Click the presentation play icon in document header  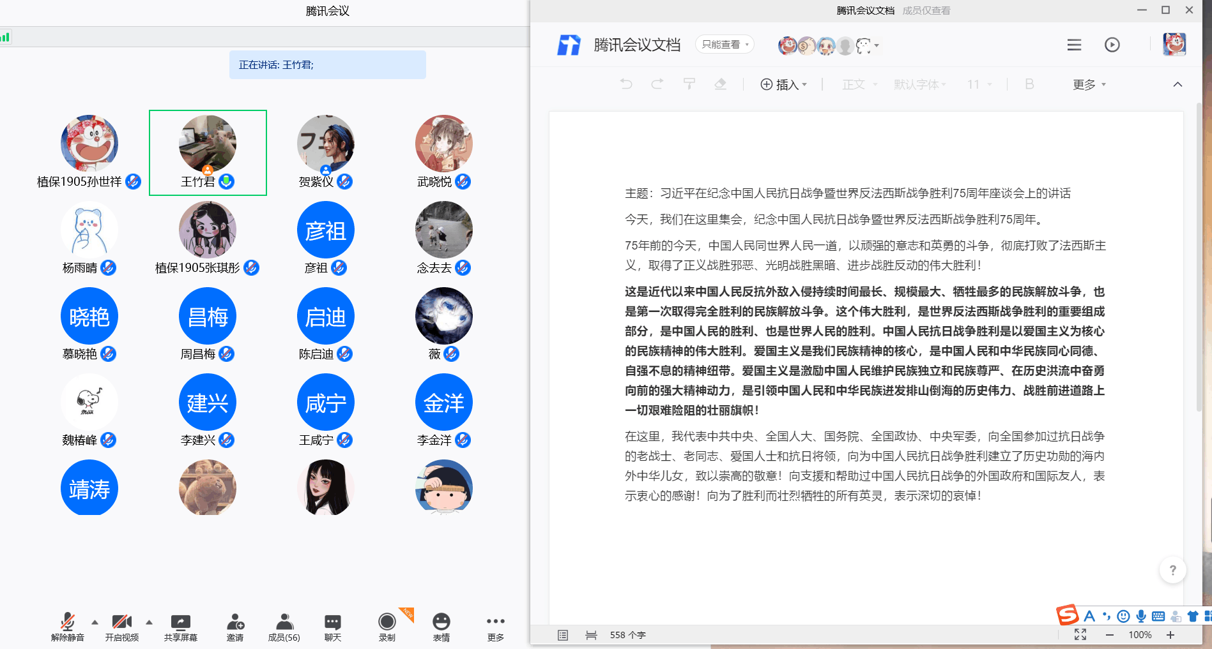coord(1112,45)
